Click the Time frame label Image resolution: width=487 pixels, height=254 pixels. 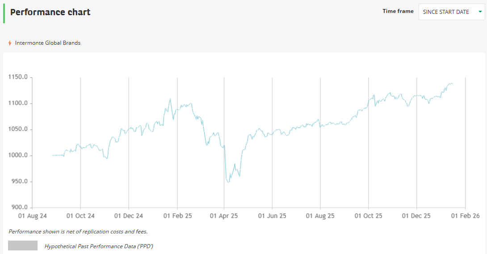click(398, 11)
